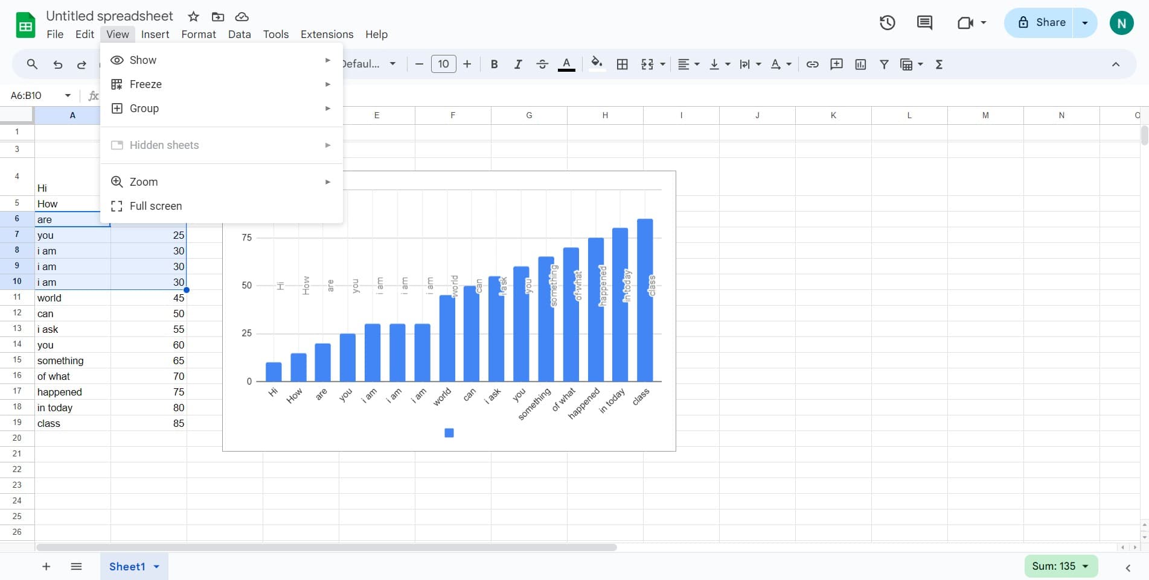The height and width of the screenshot is (580, 1149).
Task: Click the functions sigma icon
Action: pos(939,65)
